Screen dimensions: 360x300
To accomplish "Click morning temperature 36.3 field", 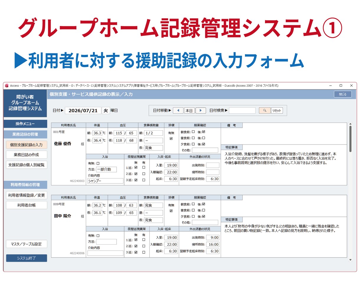I will click(97, 133).
